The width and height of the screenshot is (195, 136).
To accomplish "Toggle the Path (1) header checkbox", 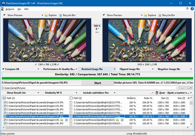I will point(4,98).
